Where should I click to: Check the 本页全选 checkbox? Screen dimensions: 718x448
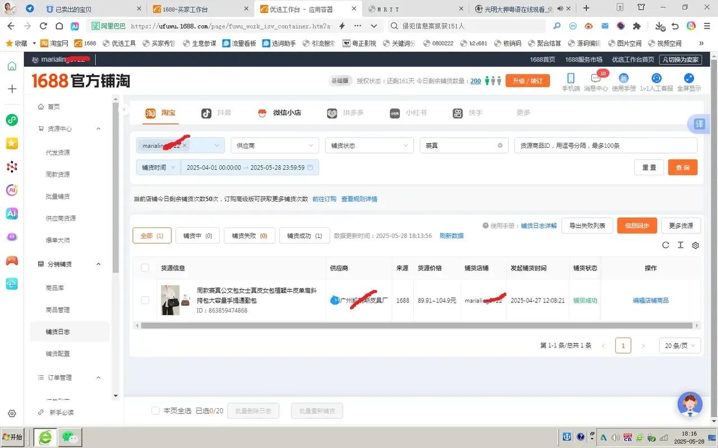point(156,410)
